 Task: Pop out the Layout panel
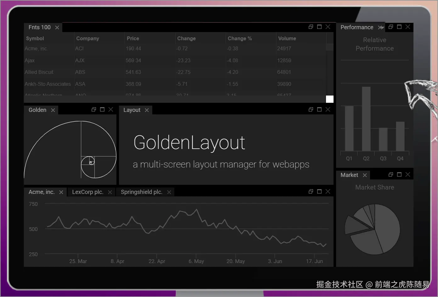(x=311, y=109)
